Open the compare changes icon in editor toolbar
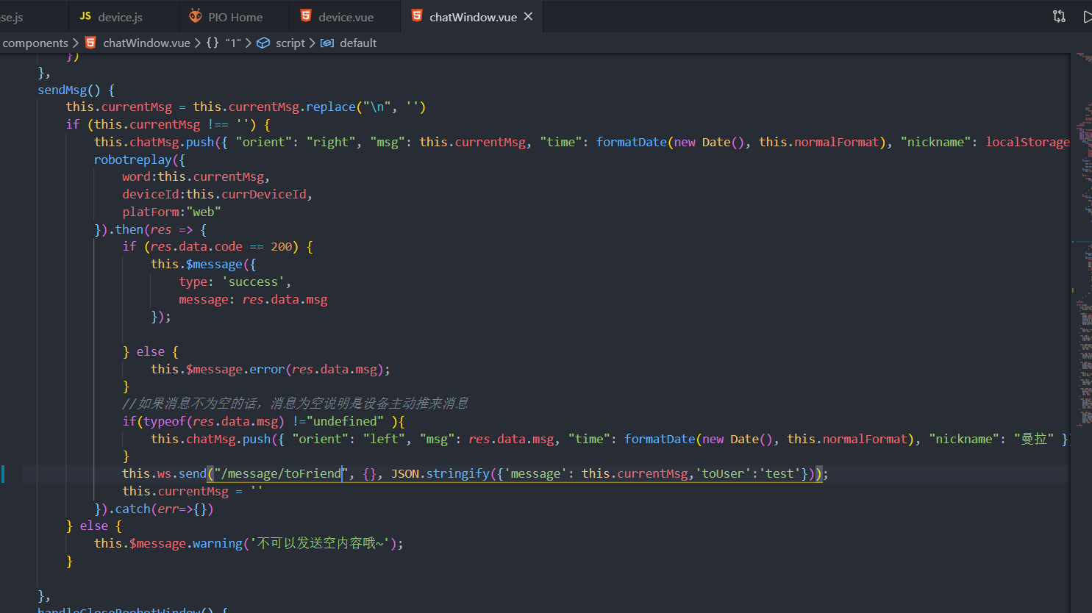Image resolution: width=1092 pixels, height=613 pixels. pyautogui.click(x=1059, y=16)
